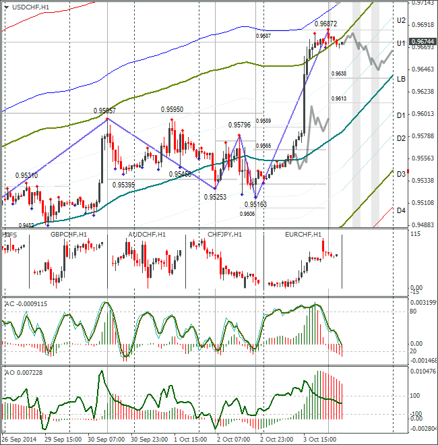Click the 0.96238 price scale value

tap(423, 92)
